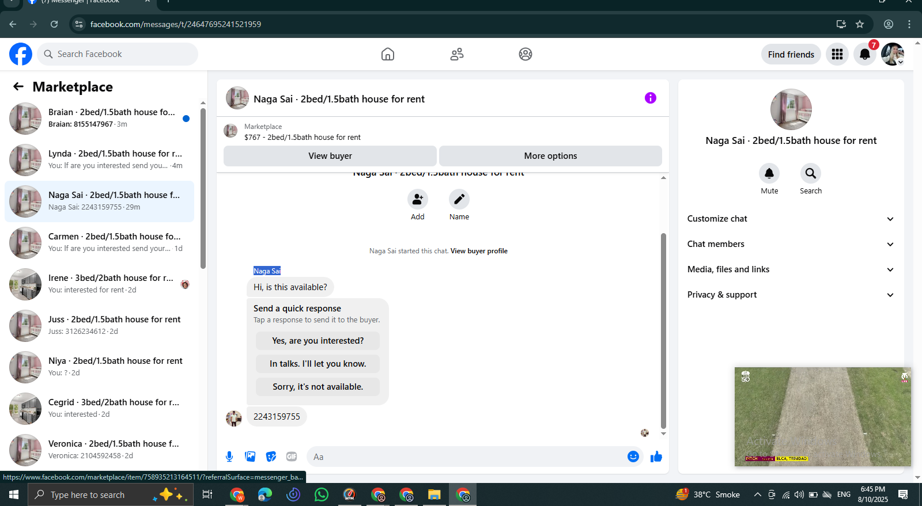Screen dimensions: 922x506
Task: Click the conversation list scrollbar thumb
Action: 203,188
